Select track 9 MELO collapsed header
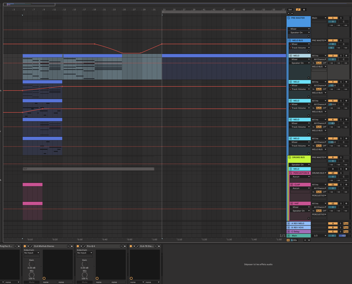This screenshot has height=284, width=352. pos(299,169)
